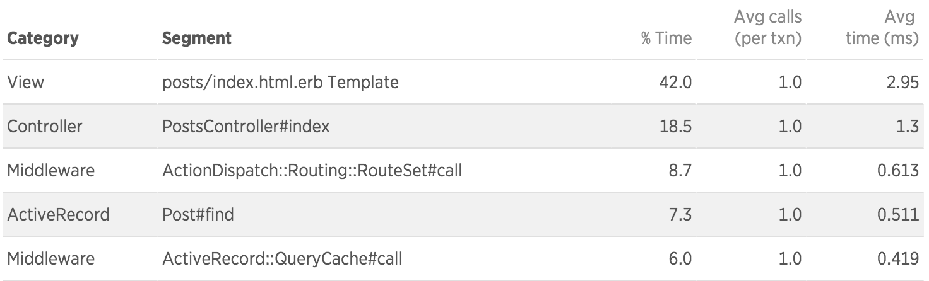Open ActionDispatch::Routing::RouteSet#call segment

[312, 170]
